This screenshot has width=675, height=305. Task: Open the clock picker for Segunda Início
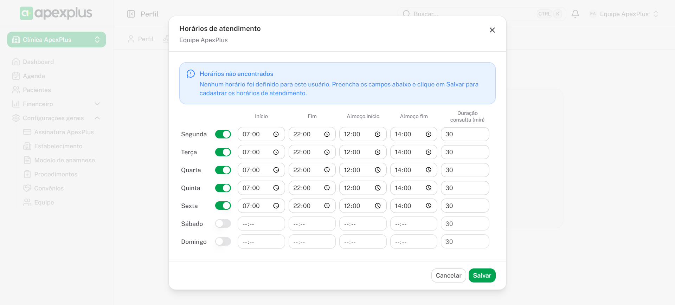pos(276,134)
